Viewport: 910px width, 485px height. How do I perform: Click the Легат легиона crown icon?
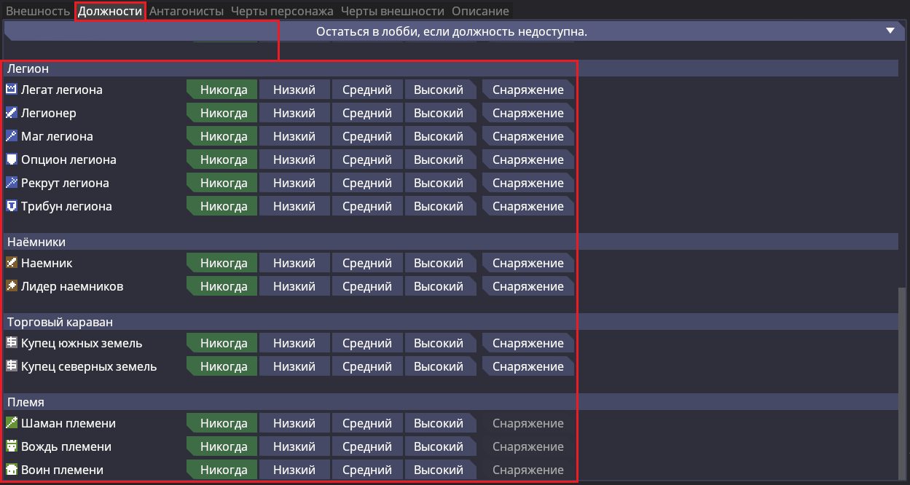coord(12,90)
